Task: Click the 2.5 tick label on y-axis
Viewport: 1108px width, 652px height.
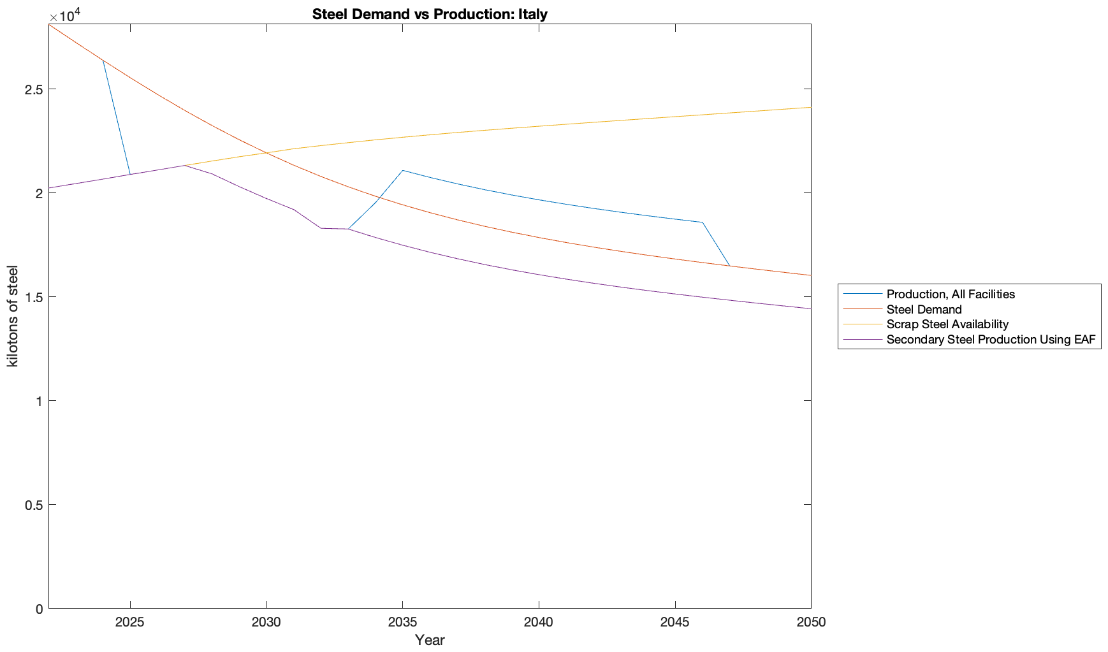Action: pyautogui.click(x=33, y=89)
